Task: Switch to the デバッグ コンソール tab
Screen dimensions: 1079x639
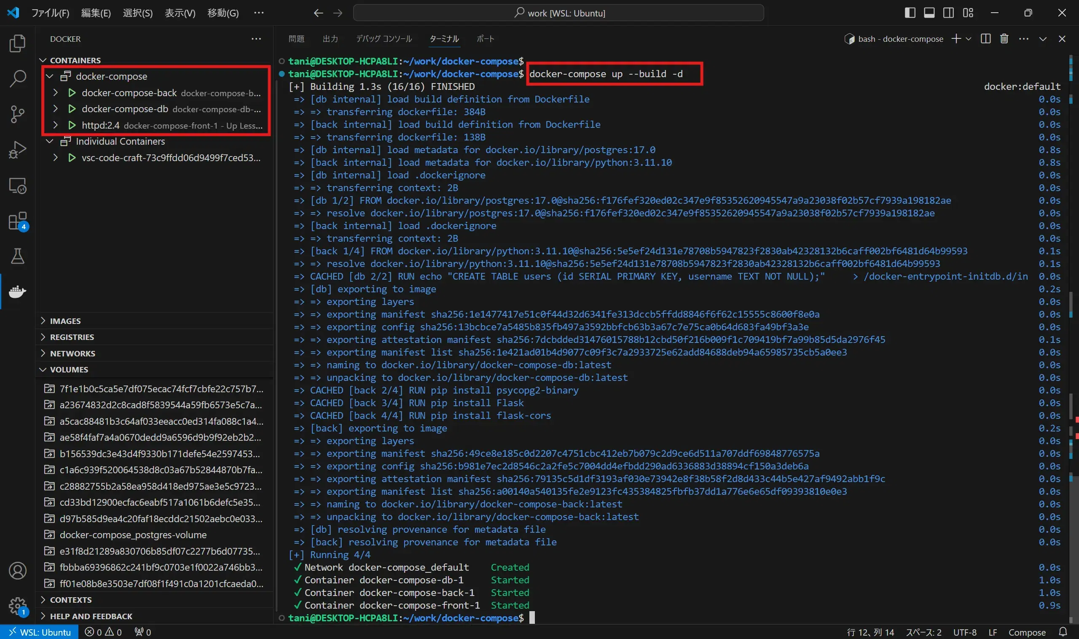Action: pos(383,38)
